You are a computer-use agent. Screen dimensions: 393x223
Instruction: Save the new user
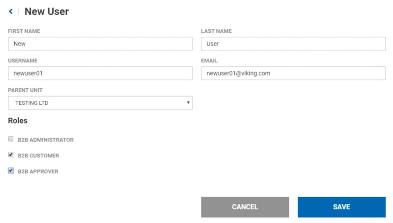coord(341,207)
